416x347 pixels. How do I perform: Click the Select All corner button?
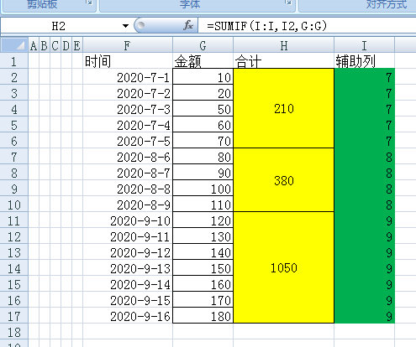[x=14, y=45]
